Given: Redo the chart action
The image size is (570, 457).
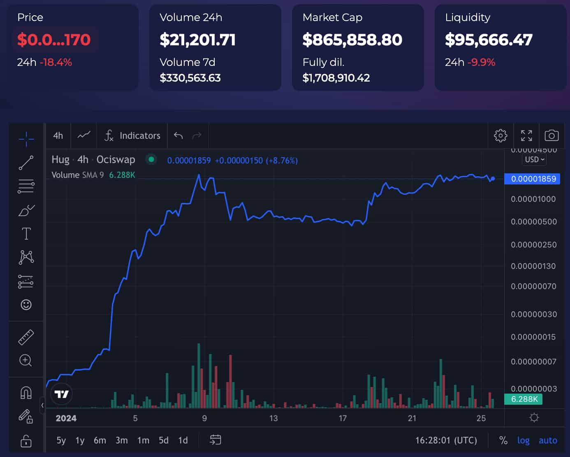Looking at the screenshot, I should [197, 135].
